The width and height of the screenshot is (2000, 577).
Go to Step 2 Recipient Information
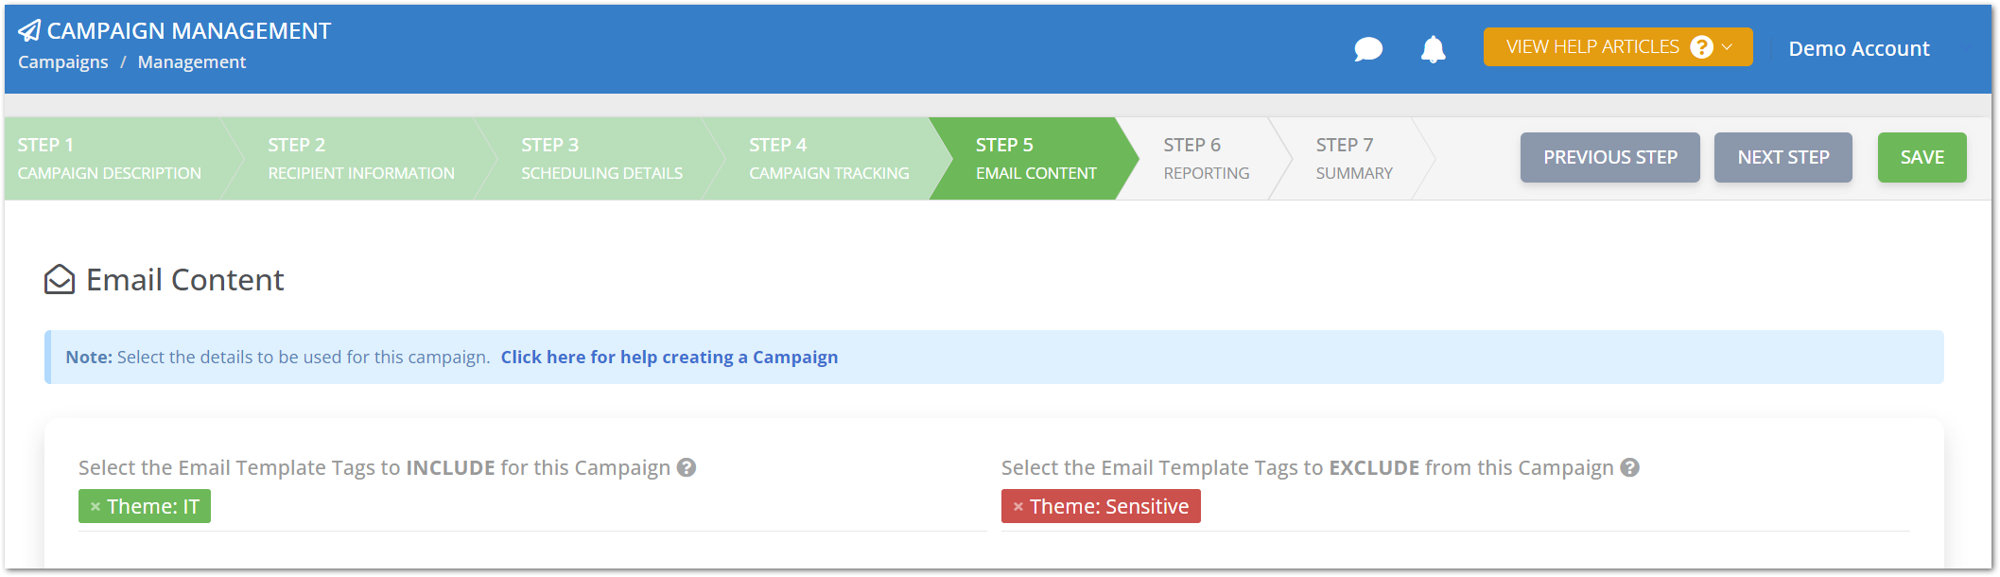point(360,159)
